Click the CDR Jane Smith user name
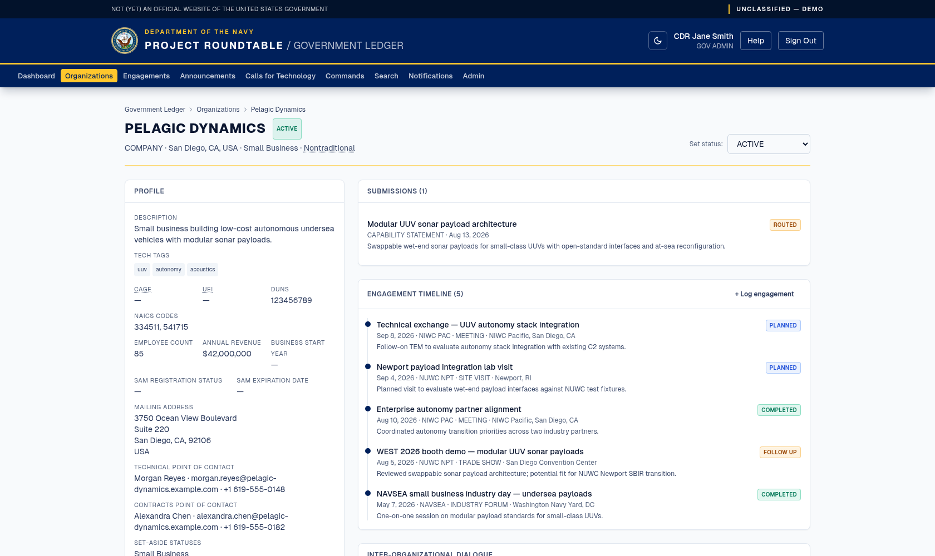 click(x=703, y=36)
